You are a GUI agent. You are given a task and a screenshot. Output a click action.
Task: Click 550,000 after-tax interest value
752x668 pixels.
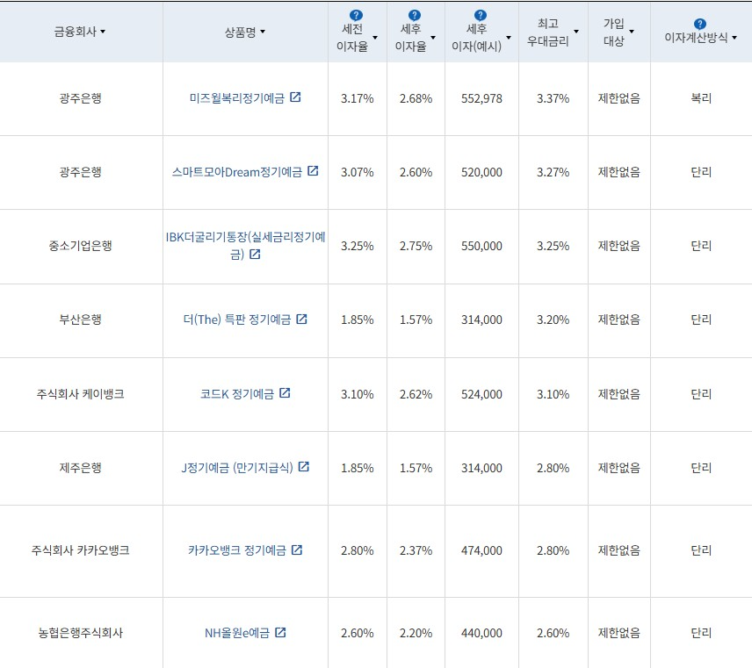click(x=481, y=247)
